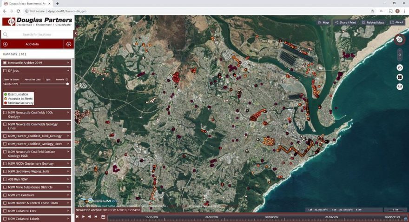Click the browser address bar
The width and height of the screenshot is (409, 222).
point(196,11)
